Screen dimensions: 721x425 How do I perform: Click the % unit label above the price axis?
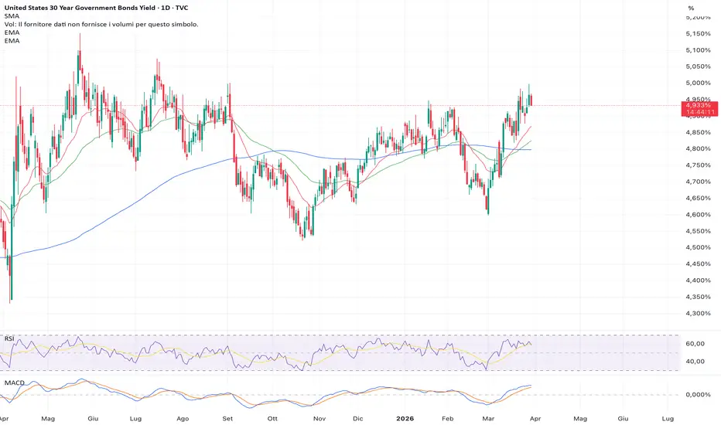tap(691, 8)
